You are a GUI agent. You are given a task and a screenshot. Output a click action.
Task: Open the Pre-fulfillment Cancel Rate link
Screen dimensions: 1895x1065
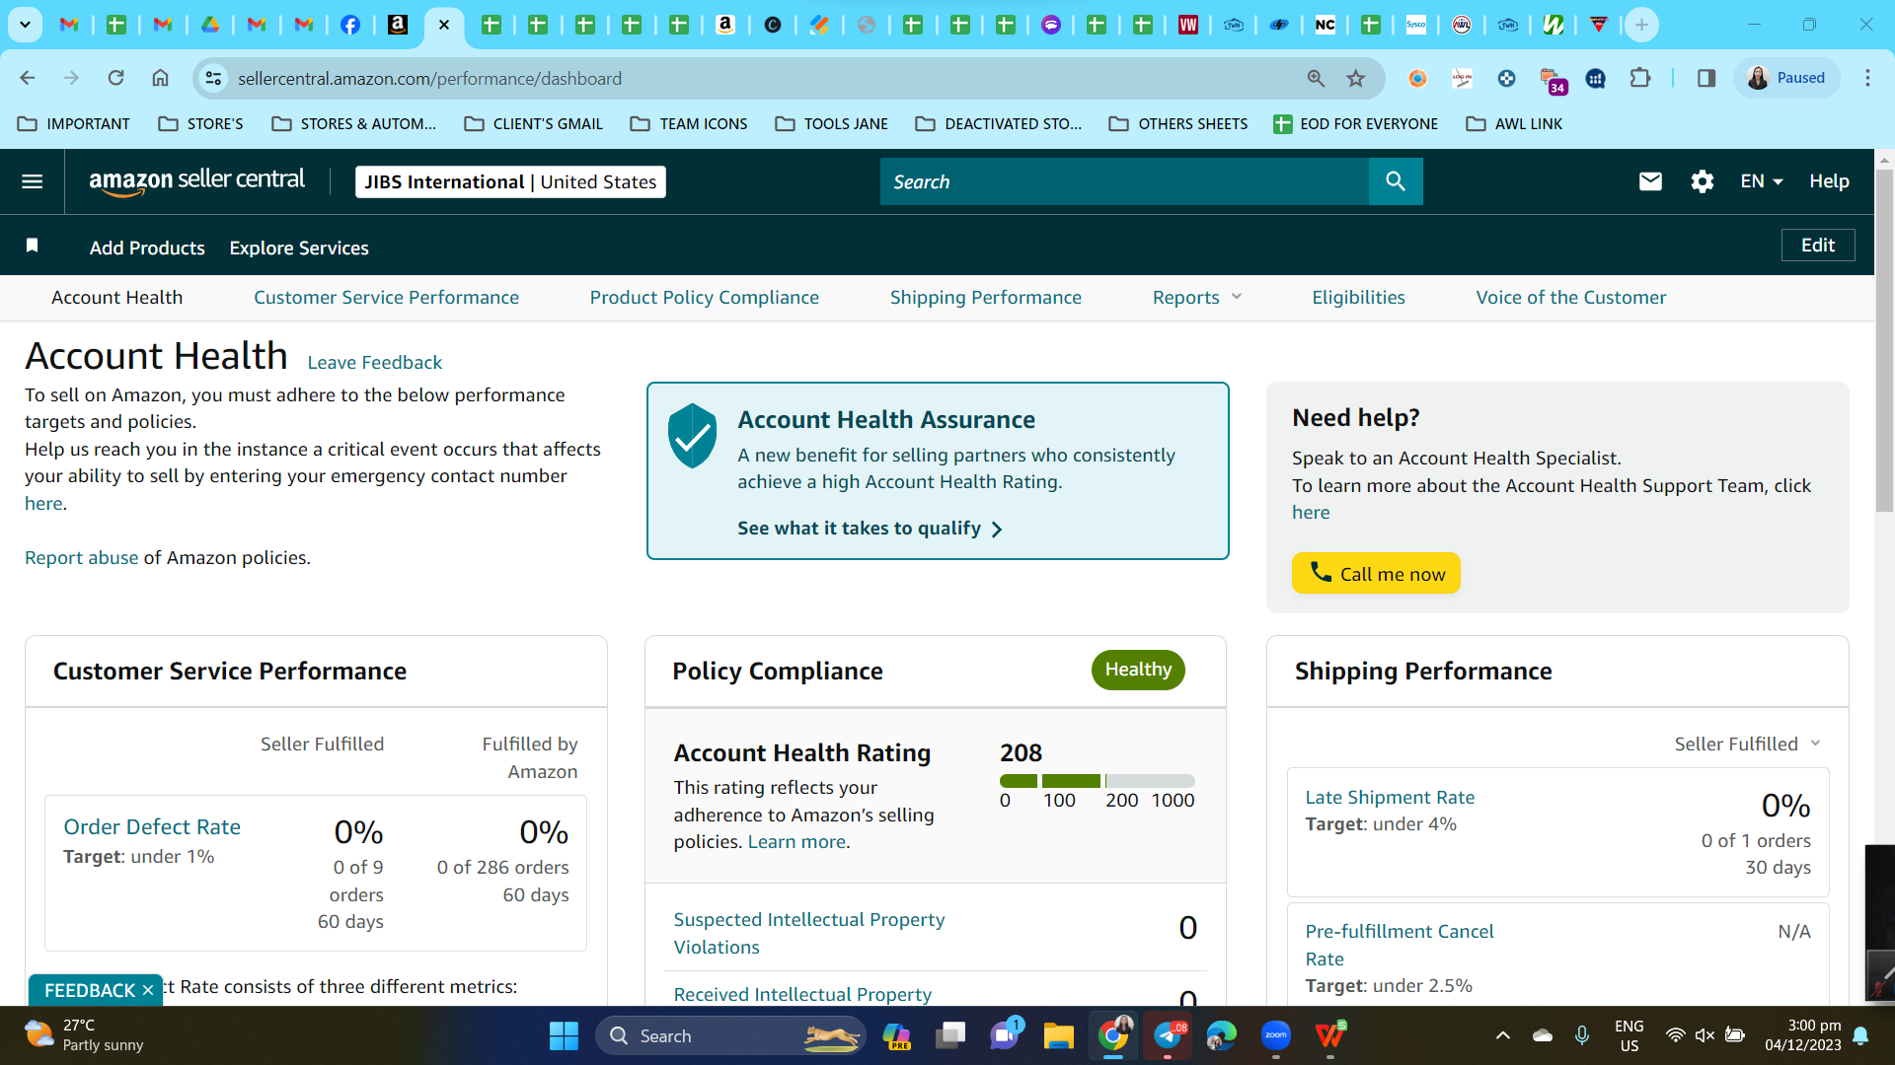[1400, 945]
